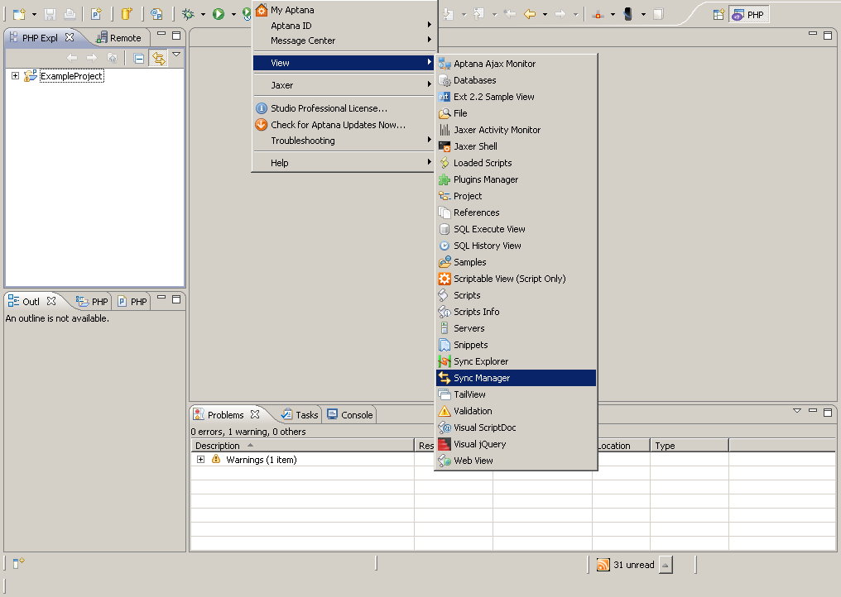Open the Console tab
The width and height of the screenshot is (841, 597).
349,415
